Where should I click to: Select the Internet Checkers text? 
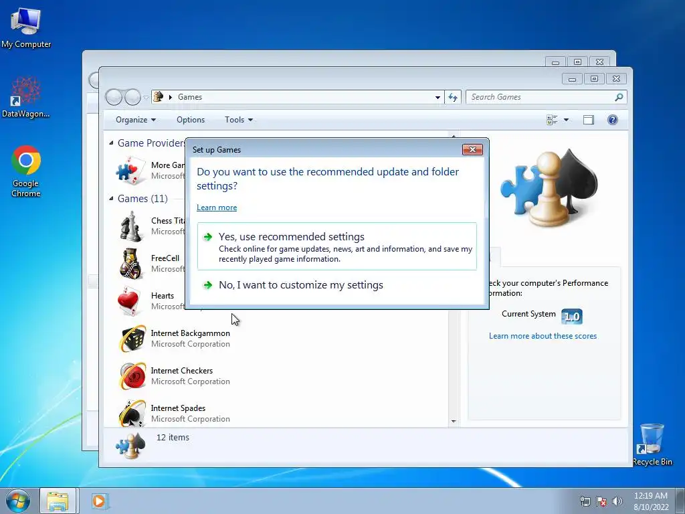tap(182, 371)
